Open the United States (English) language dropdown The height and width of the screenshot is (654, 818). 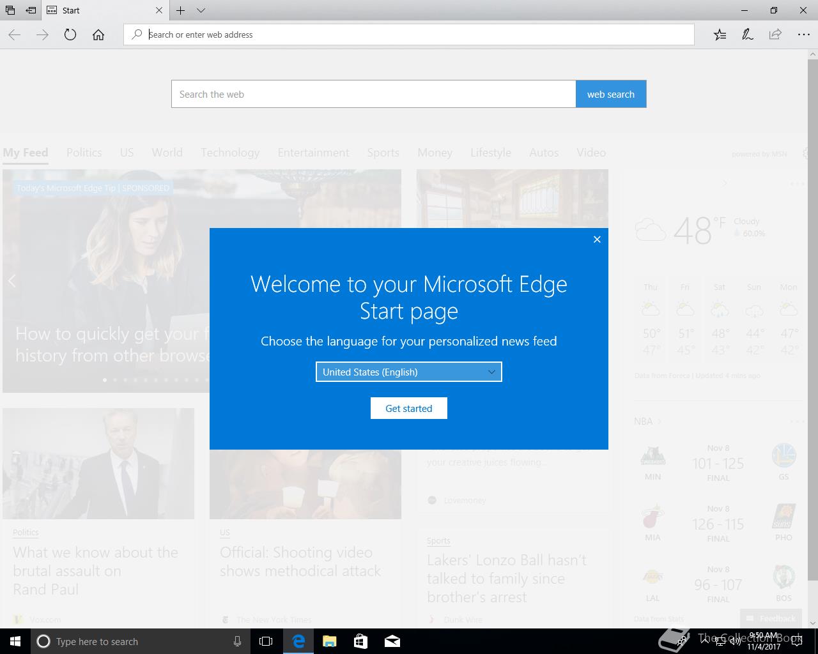pos(409,372)
